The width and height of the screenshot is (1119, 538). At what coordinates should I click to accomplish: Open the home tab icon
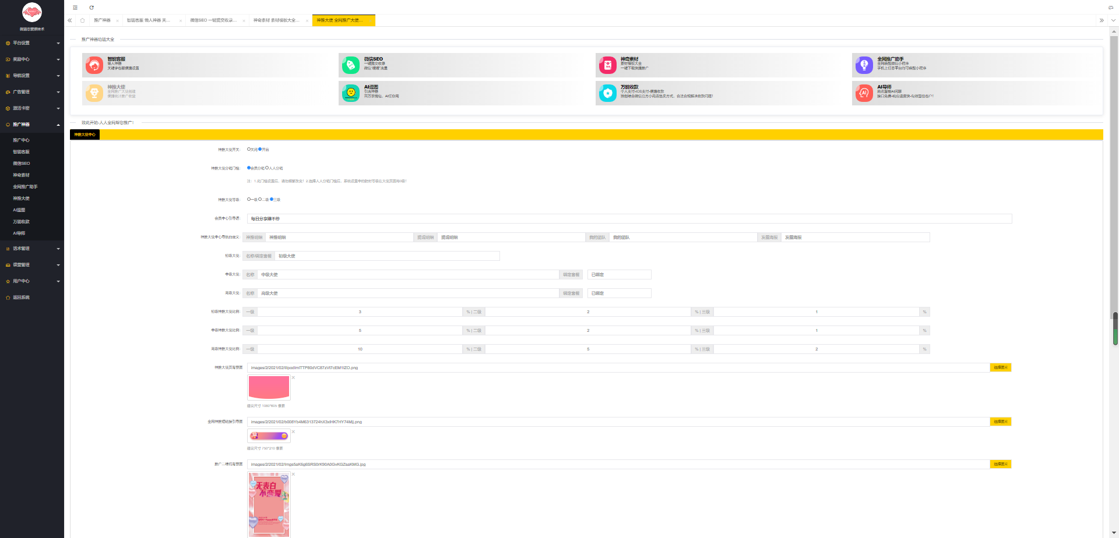tap(82, 20)
